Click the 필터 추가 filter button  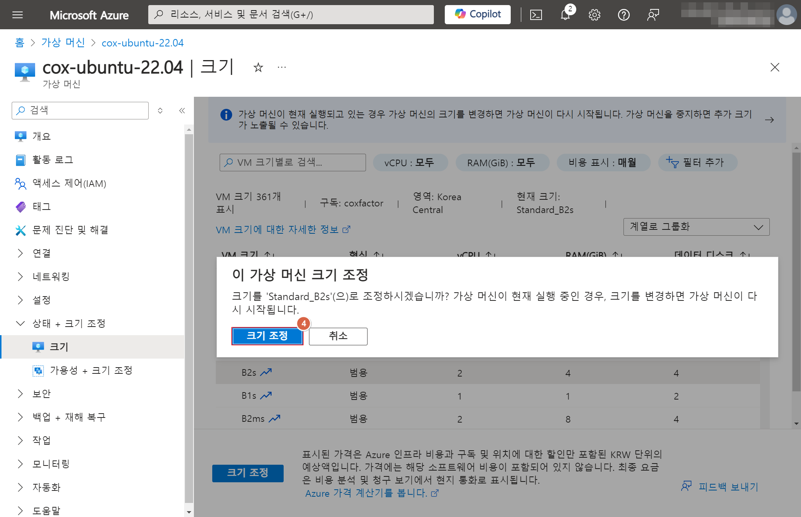[697, 163]
